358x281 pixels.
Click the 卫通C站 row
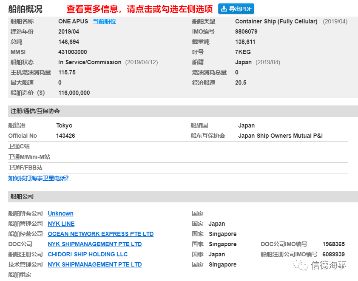pyautogui.click(x=178, y=147)
